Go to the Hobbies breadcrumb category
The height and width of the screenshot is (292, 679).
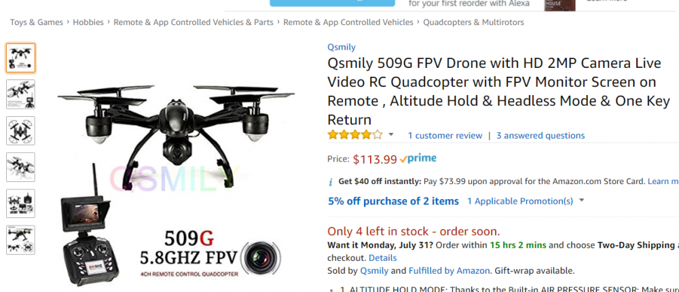point(88,22)
